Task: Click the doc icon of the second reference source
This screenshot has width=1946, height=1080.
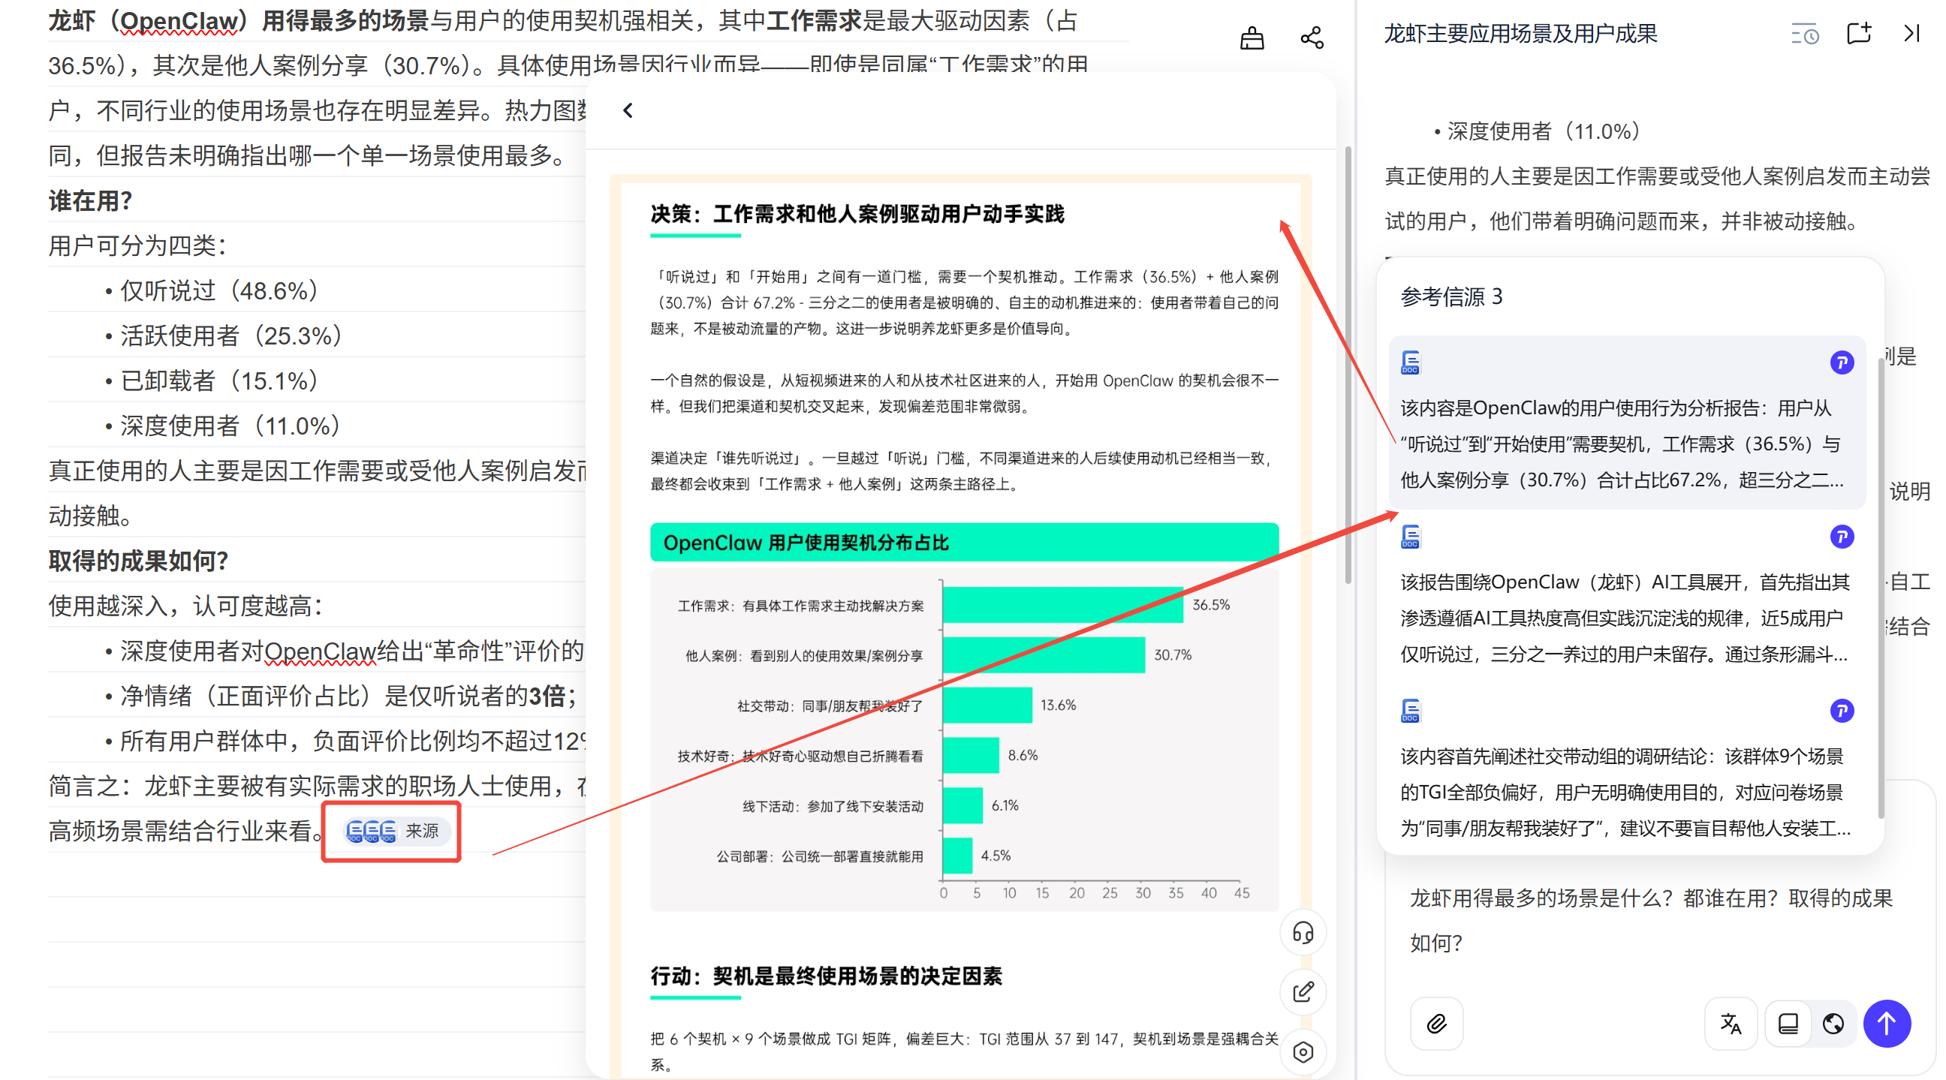Action: click(1410, 537)
